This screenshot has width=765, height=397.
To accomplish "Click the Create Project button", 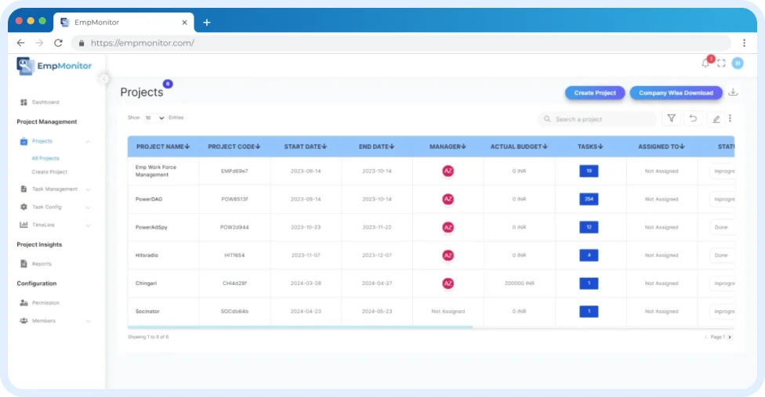I will click(x=595, y=93).
